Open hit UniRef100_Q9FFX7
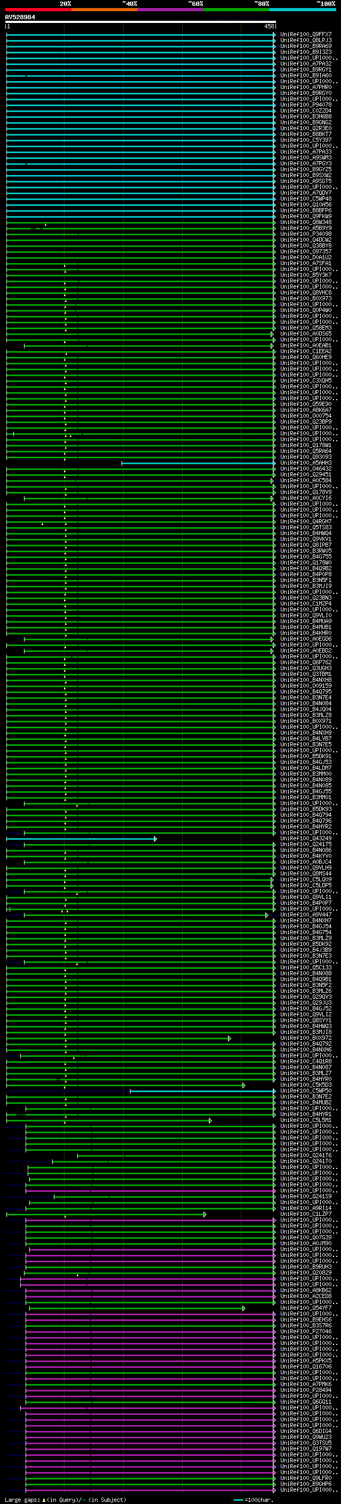This screenshot has width=341, height=1504. click(x=306, y=35)
